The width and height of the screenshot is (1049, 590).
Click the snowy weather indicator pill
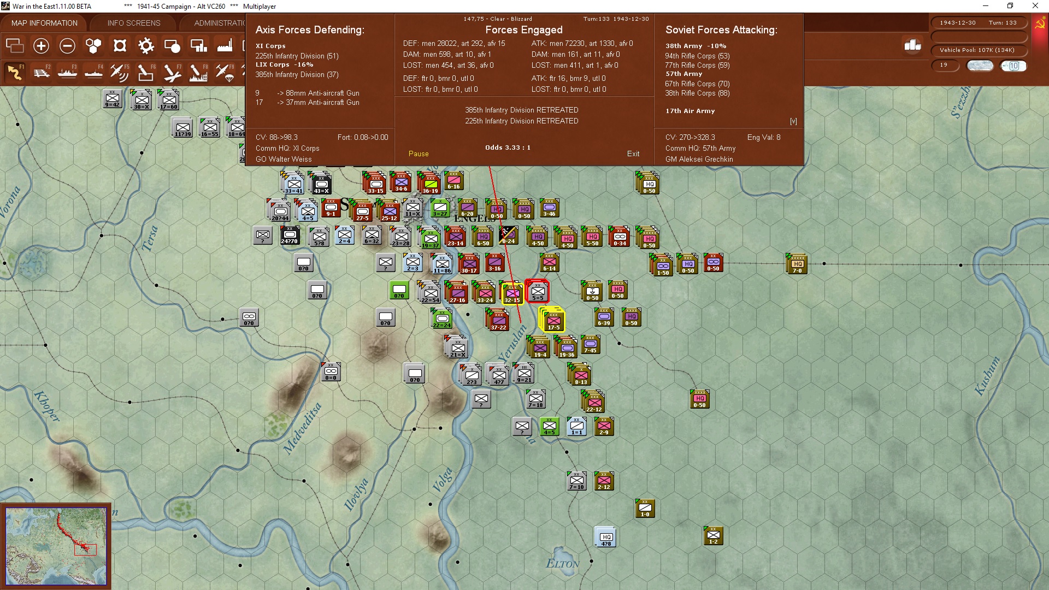980,66
